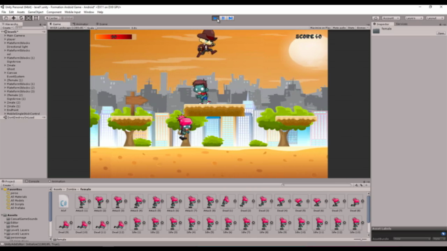Open Project panel Create dropdown
The width and height of the screenshot is (447, 251).
tap(7, 185)
